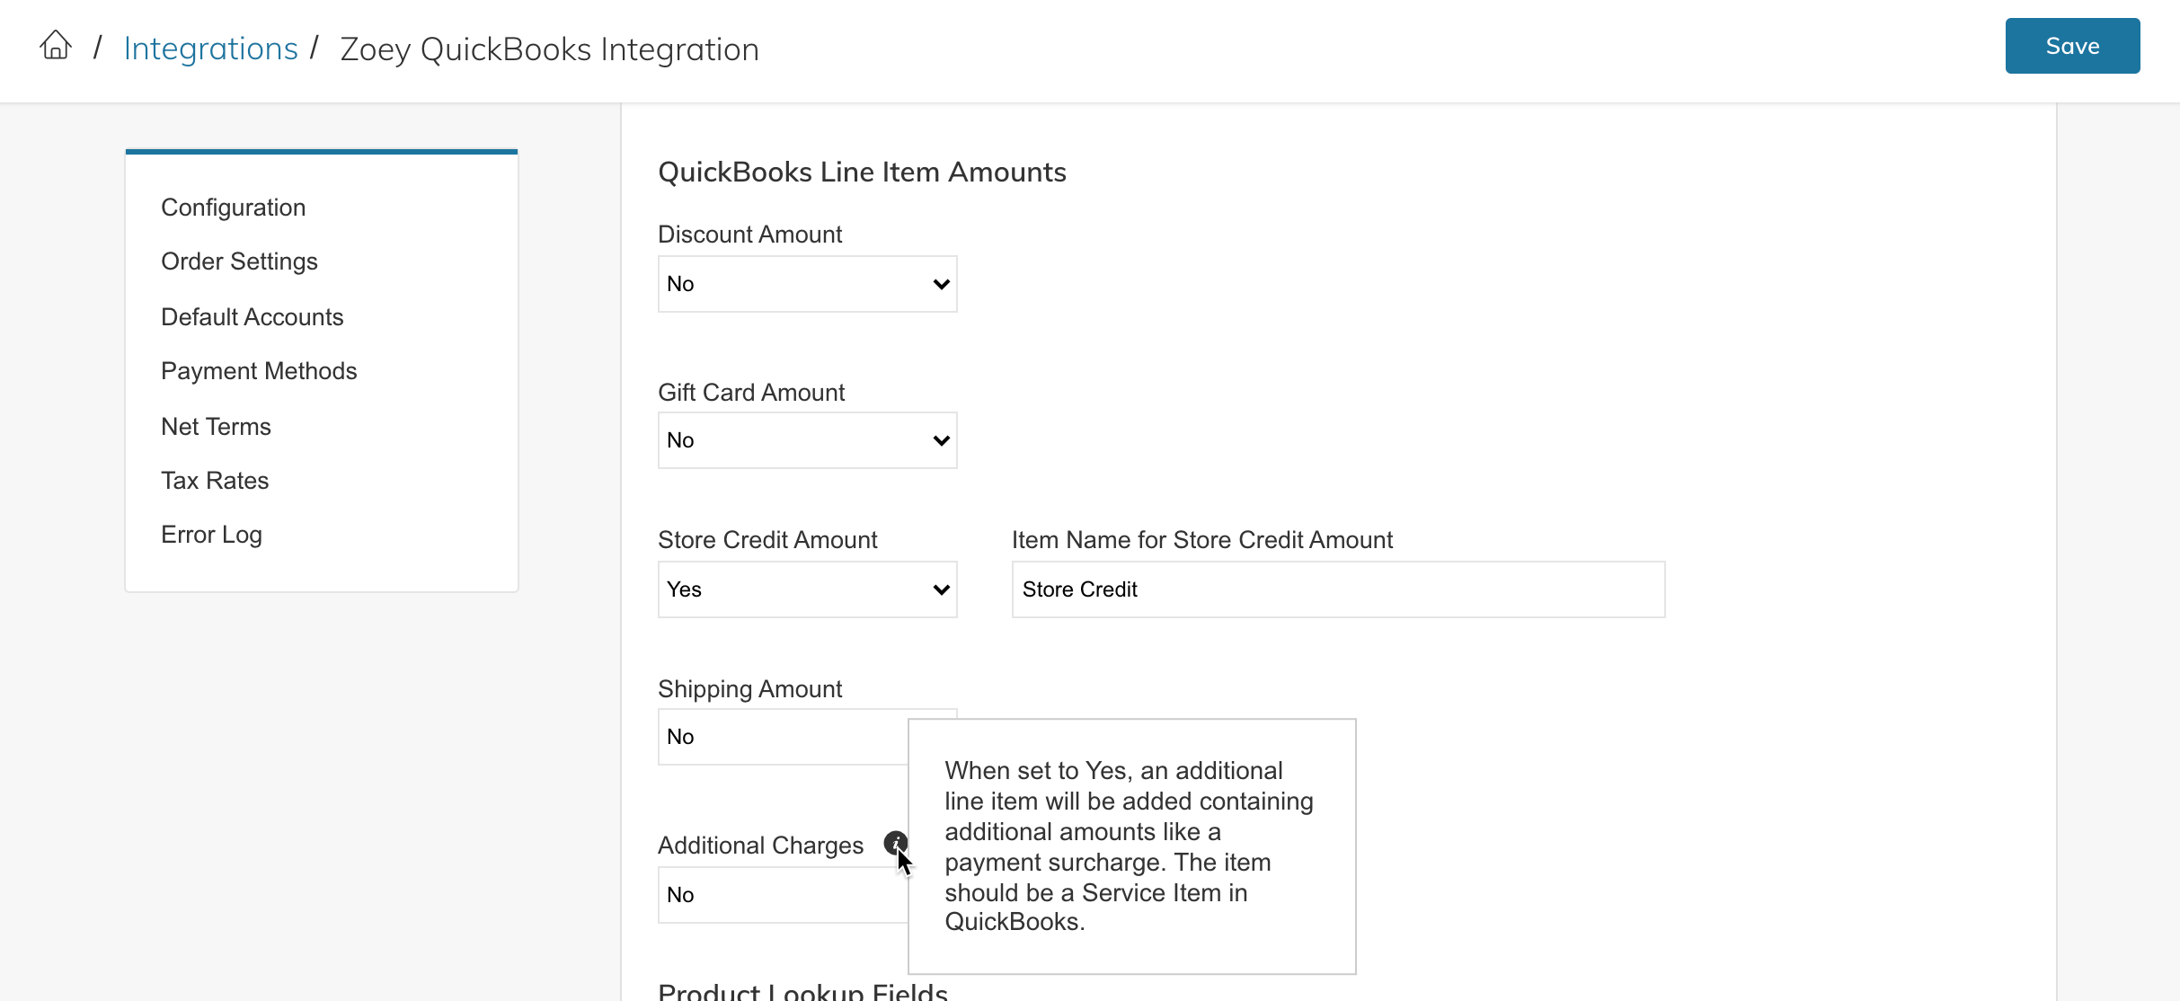Expand the Store Credit Amount dropdown
Screen dimensions: 2180x1001
[x=807, y=589]
